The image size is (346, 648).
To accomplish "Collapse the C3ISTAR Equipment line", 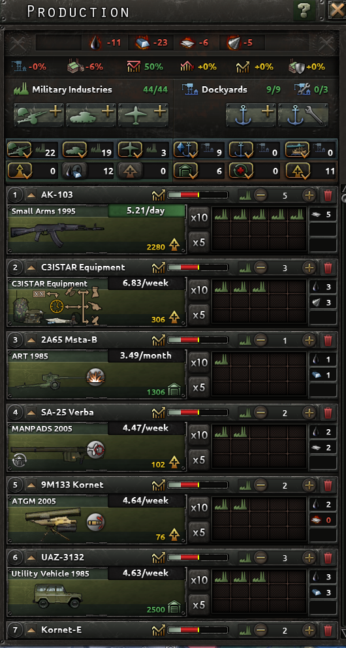I will (31, 268).
